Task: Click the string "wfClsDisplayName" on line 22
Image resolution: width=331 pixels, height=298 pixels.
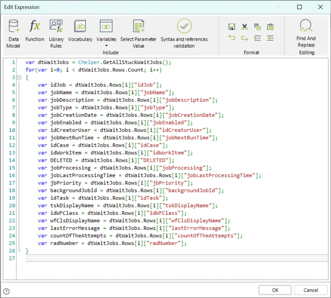Action: click(196, 221)
